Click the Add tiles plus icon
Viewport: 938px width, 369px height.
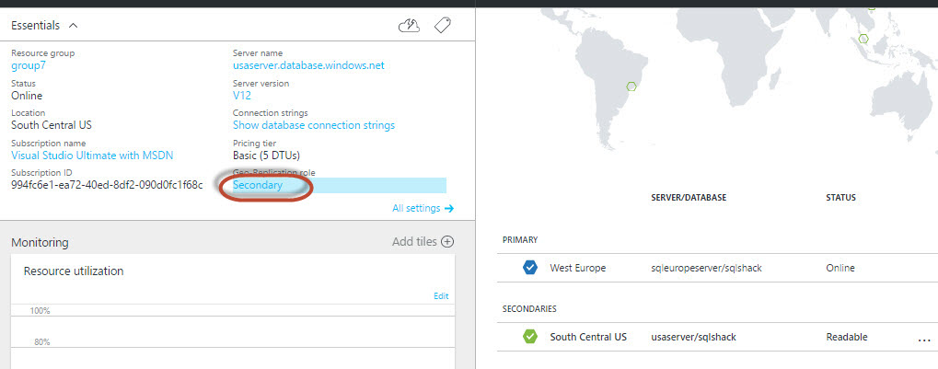pos(447,242)
